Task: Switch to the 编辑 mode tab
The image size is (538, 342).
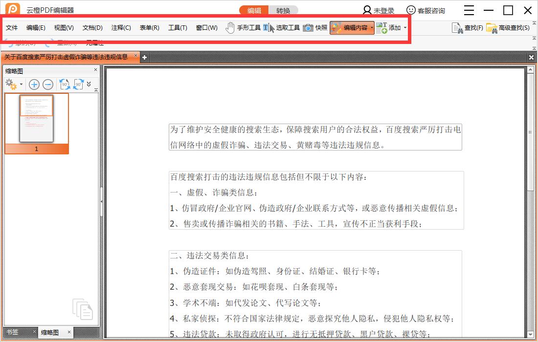Action: click(x=254, y=11)
